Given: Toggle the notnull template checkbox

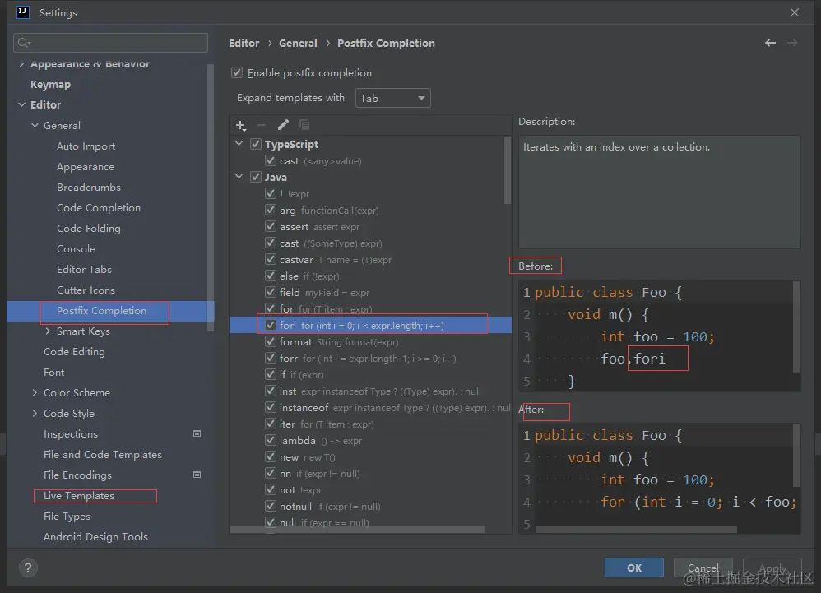Looking at the screenshot, I should 270,506.
